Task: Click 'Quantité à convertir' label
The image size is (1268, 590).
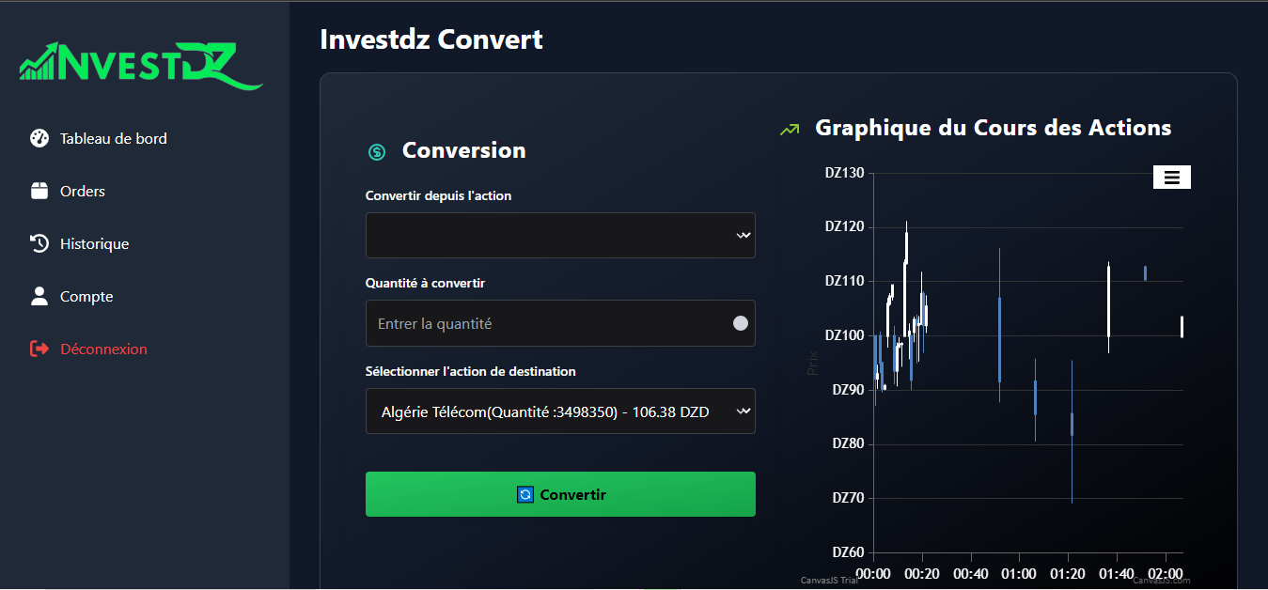Action: 425,283
